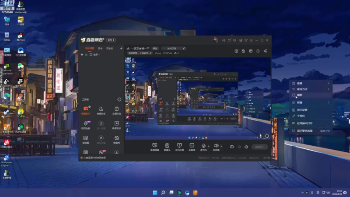Download the multi-person co-stream (多人连麦) tool
Screen dimensions: 350x197
101,125
